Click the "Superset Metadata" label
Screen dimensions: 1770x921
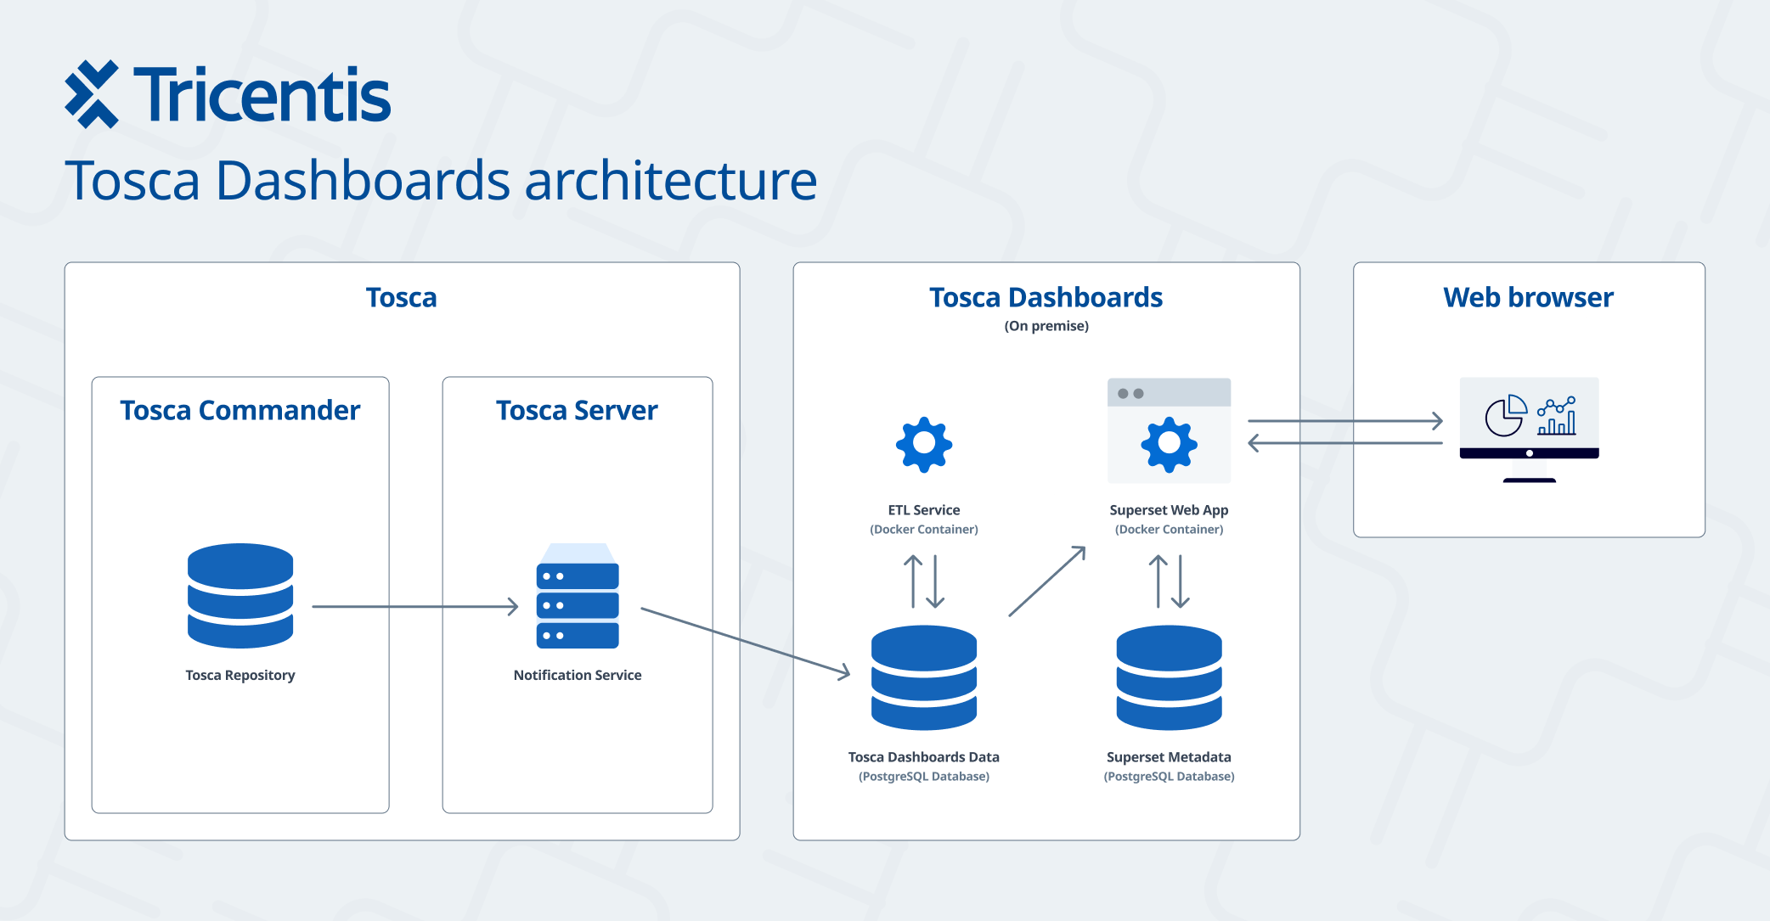[x=1169, y=757]
